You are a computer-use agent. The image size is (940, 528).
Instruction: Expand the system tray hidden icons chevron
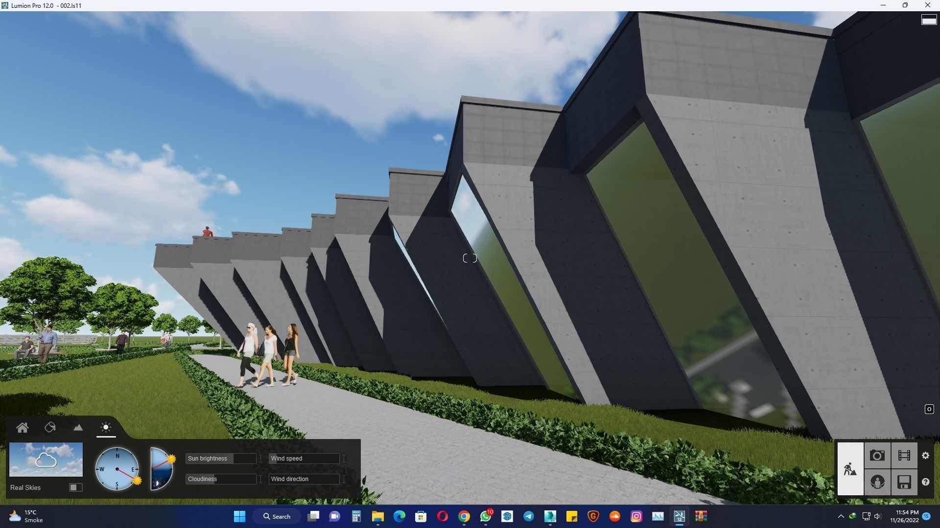[841, 516]
